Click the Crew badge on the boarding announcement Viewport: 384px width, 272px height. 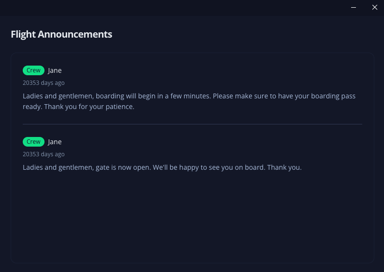33,70
